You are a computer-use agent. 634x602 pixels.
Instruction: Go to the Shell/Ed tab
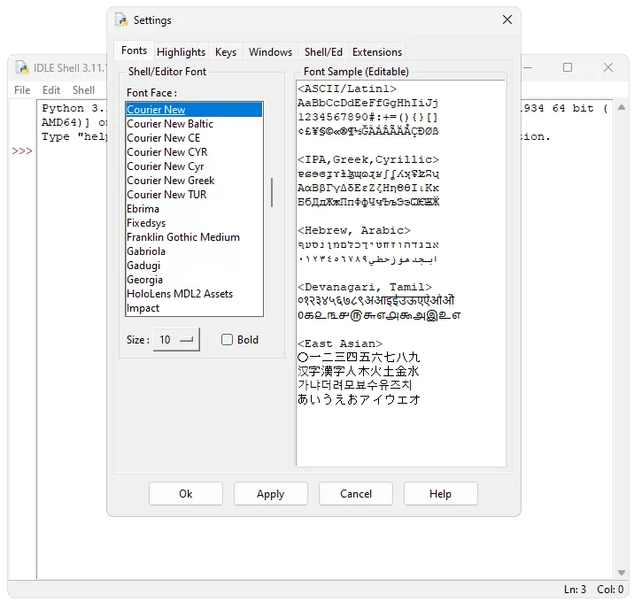(x=323, y=52)
